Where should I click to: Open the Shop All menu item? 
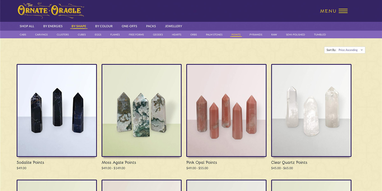pyautogui.click(x=27, y=26)
